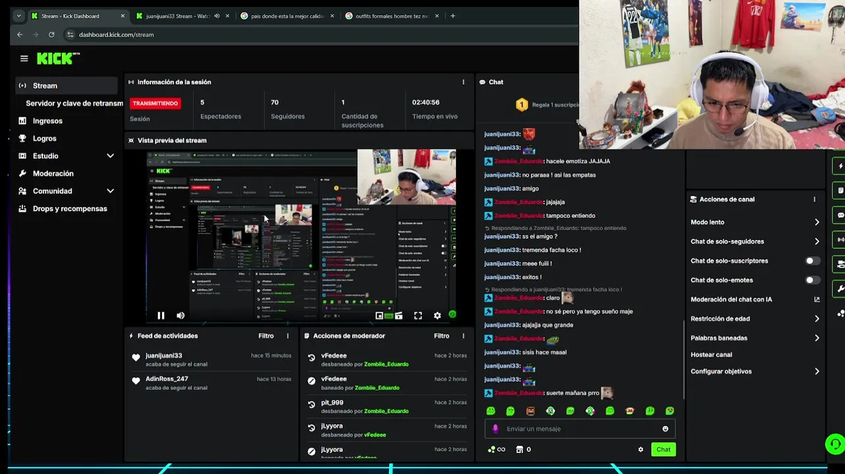Toggle theater mode on stream preview
Screen dimensions: 845x474
coord(398,316)
